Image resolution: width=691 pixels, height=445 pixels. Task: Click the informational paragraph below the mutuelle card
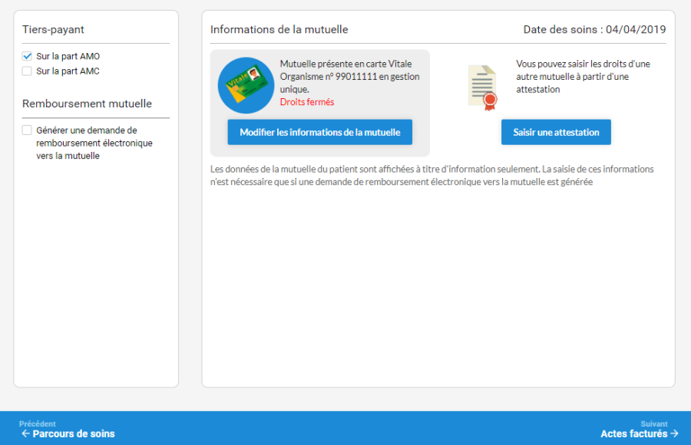[431, 176]
